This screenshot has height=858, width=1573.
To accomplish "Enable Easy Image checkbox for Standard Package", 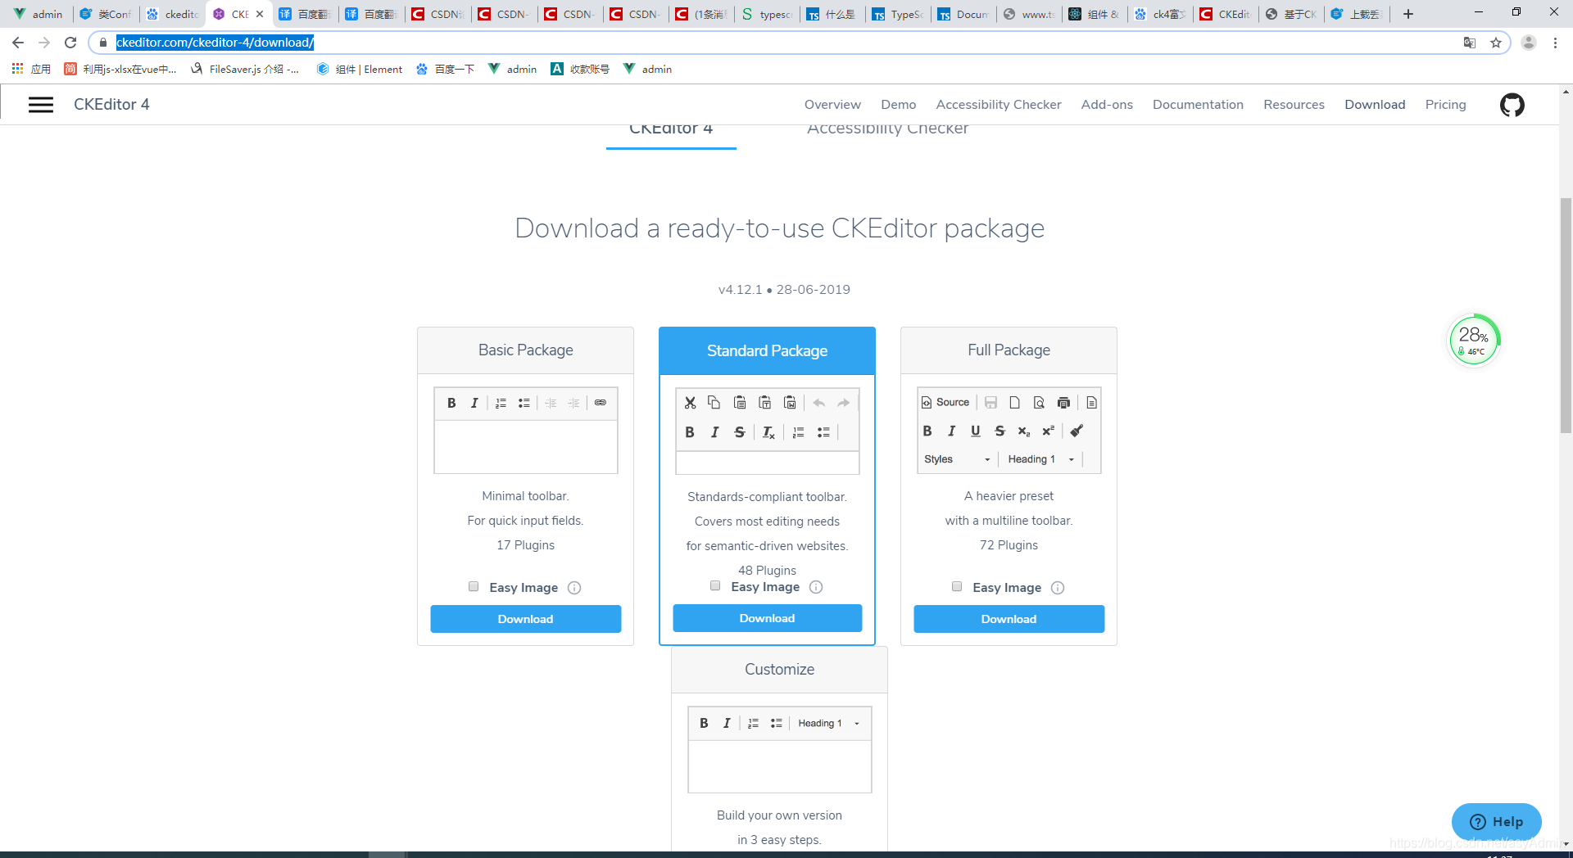I will tap(715, 585).
